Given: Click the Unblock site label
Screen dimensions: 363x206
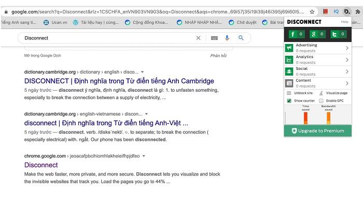Looking at the screenshot, I should pos(303,93).
